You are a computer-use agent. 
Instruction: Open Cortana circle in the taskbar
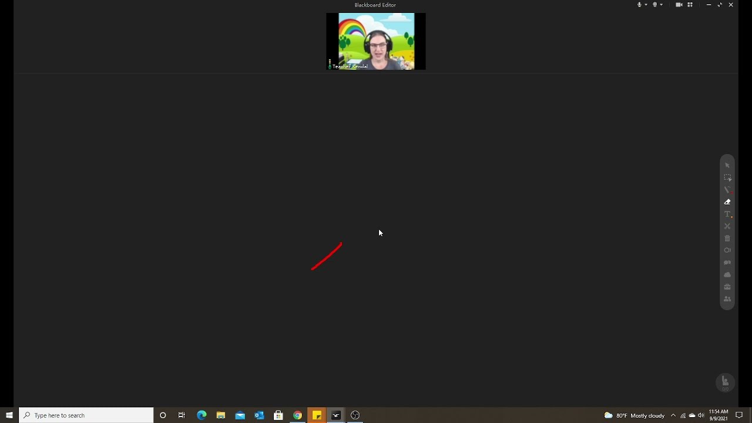coord(163,415)
